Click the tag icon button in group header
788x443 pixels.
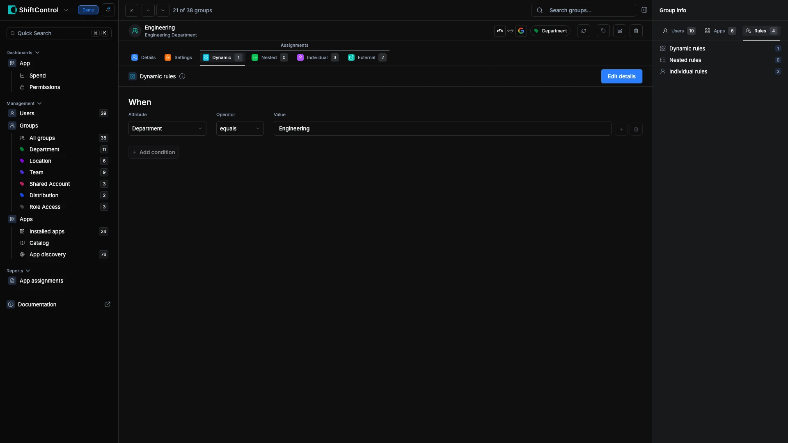tap(603, 31)
